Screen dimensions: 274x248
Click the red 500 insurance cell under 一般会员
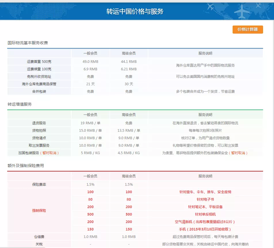[x=90, y=214]
